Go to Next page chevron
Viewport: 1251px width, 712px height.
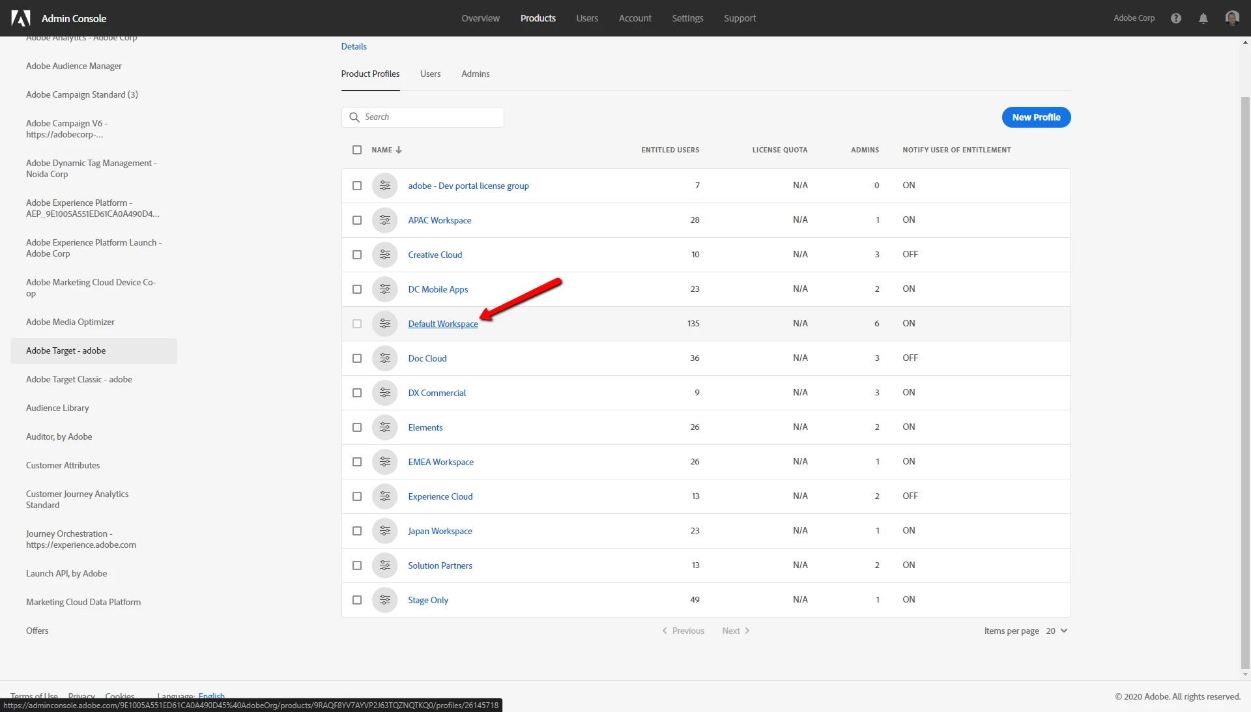[x=747, y=631]
